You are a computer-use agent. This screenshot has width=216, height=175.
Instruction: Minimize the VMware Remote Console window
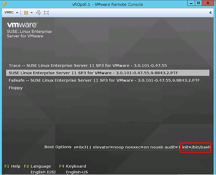[x=191, y=3]
